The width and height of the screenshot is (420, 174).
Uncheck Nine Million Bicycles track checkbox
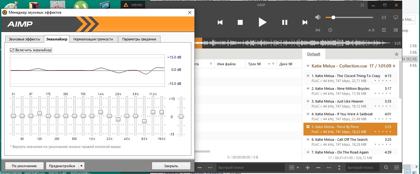click(x=308, y=89)
